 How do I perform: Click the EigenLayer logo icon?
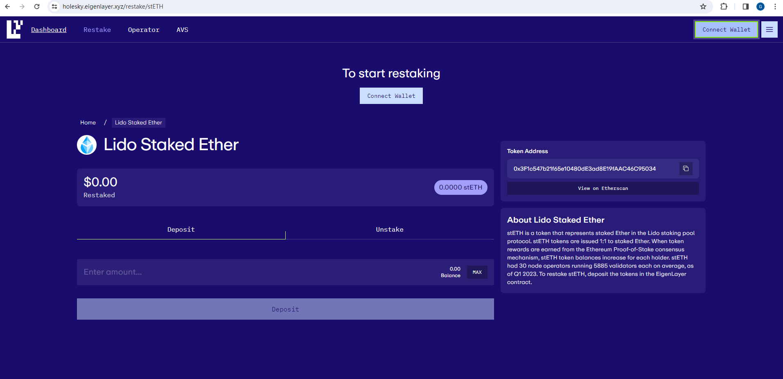tap(15, 29)
